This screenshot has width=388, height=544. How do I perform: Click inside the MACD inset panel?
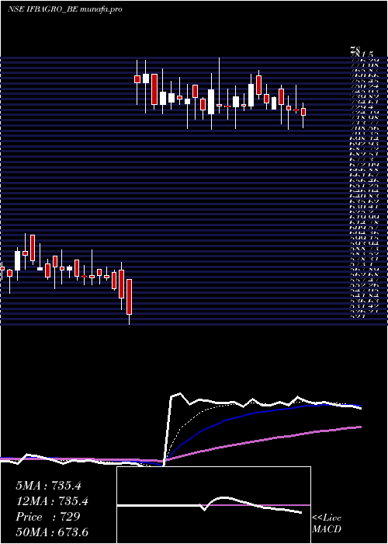[x=213, y=505]
